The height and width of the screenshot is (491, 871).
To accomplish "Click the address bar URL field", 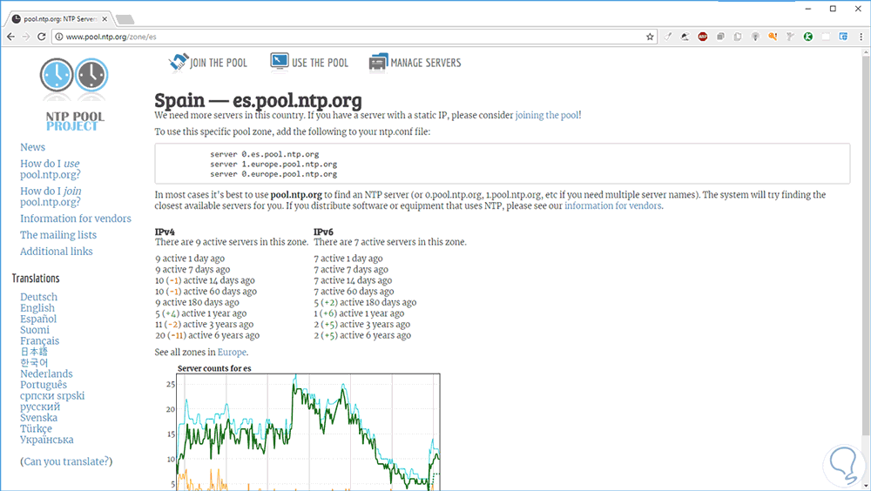I will [355, 37].
